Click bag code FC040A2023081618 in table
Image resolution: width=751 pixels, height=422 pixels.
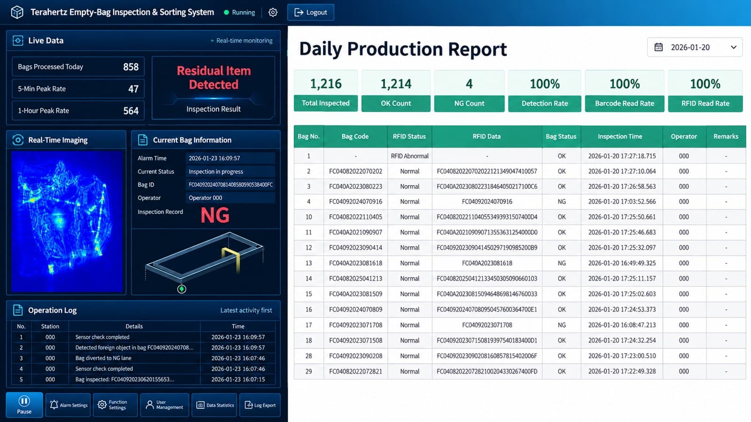(x=355, y=263)
